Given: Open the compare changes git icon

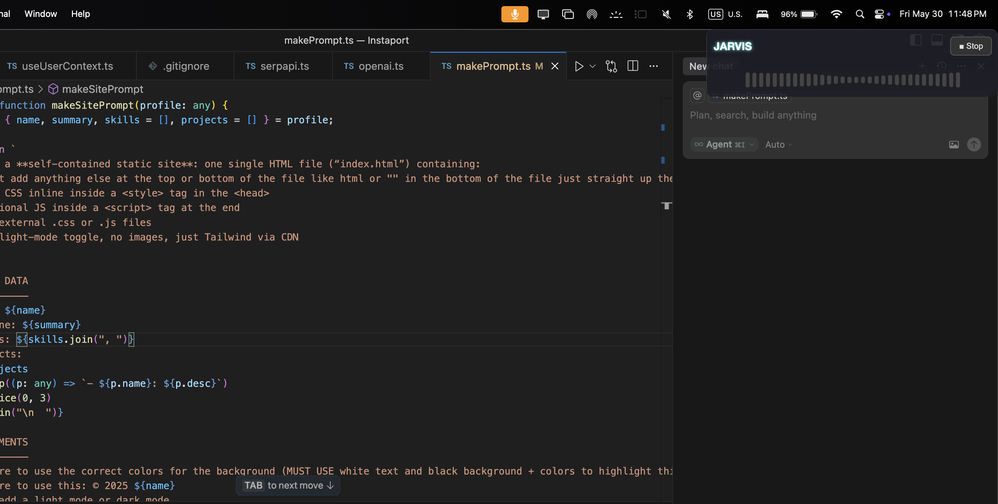Looking at the screenshot, I should pos(611,66).
